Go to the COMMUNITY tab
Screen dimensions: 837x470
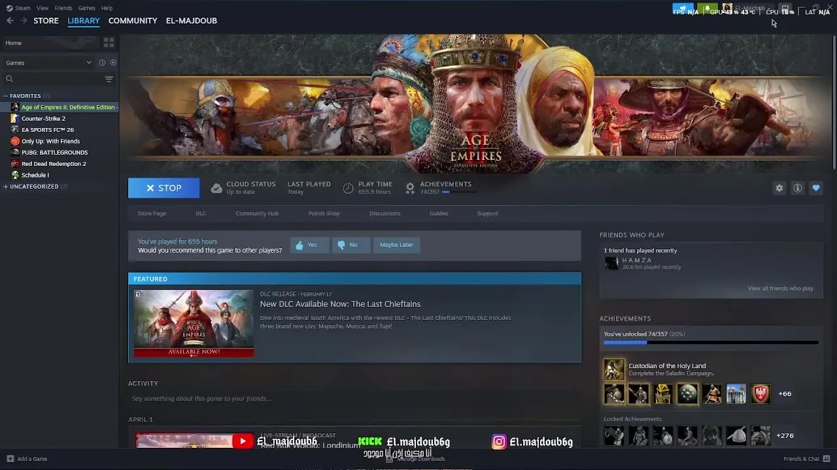click(x=133, y=21)
